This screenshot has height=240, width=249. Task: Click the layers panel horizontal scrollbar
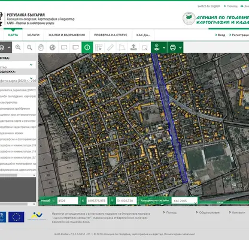(18, 175)
